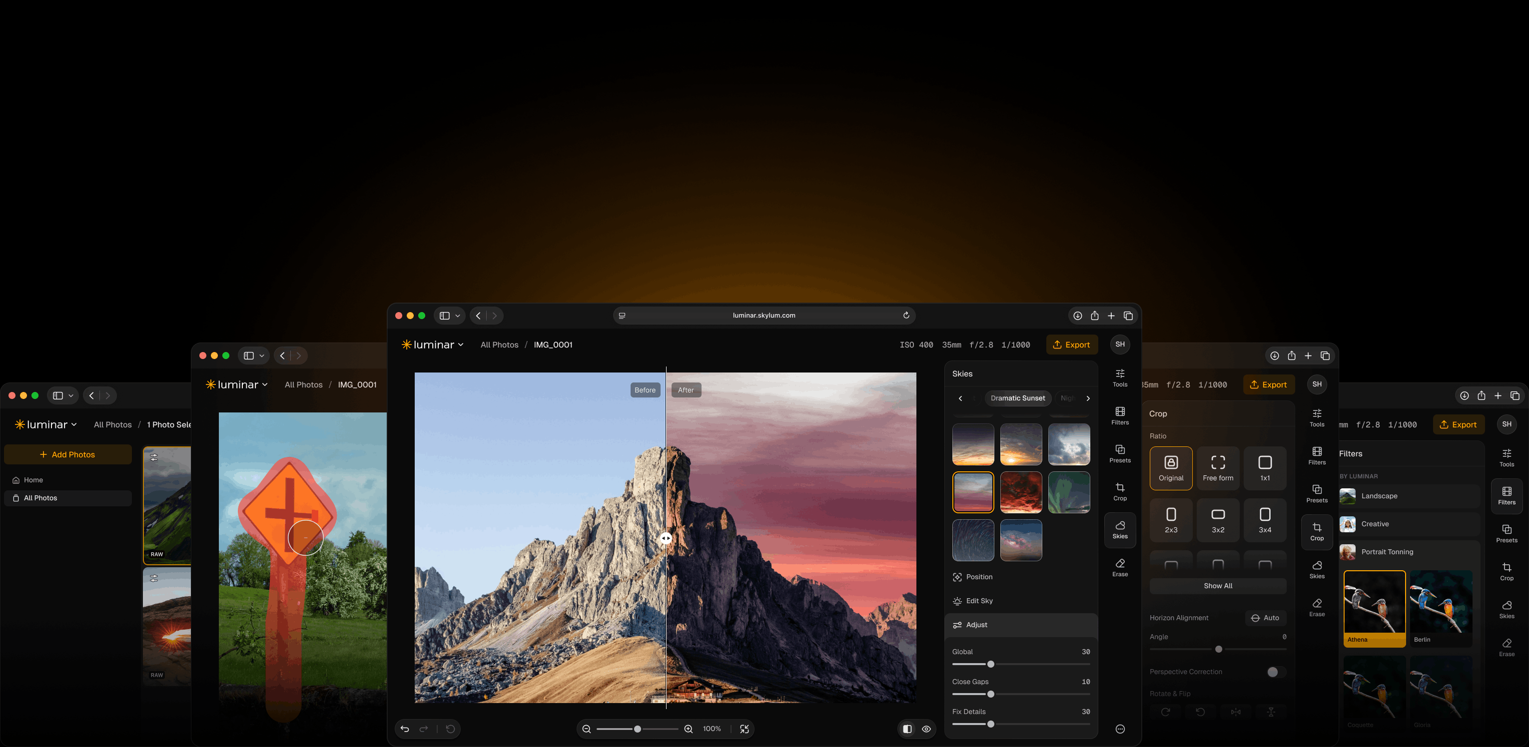Select Skies tool in front window sidebar

(1119, 530)
